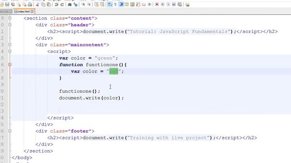Toggle the indent guide icon
This screenshot has width=291, height=163.
121,5
